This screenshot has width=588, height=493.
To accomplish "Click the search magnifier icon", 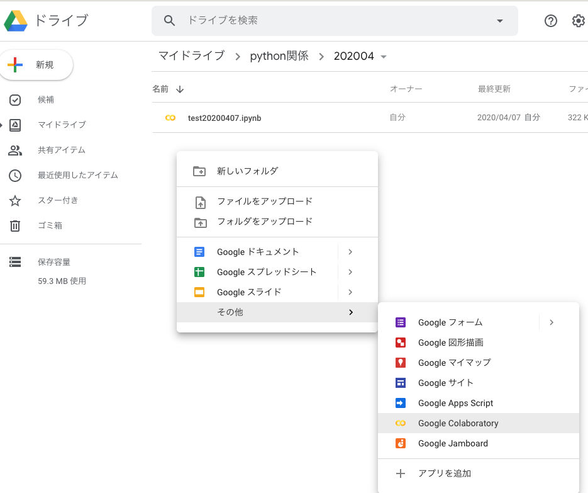I will (169, 21).
